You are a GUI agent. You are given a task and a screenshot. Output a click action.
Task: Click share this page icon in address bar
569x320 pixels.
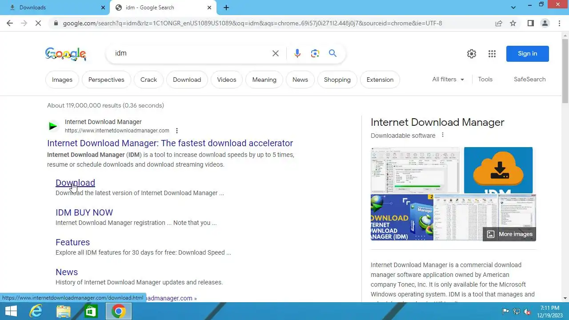[x=499, y=23]
